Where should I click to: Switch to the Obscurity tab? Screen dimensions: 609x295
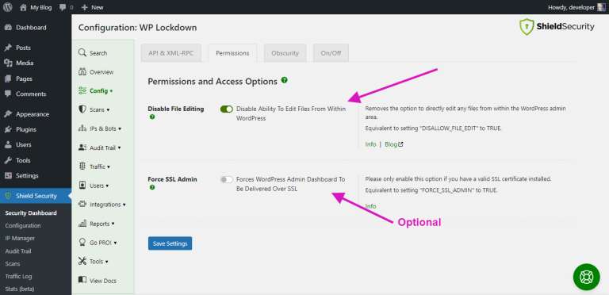[x=285, y=53]
